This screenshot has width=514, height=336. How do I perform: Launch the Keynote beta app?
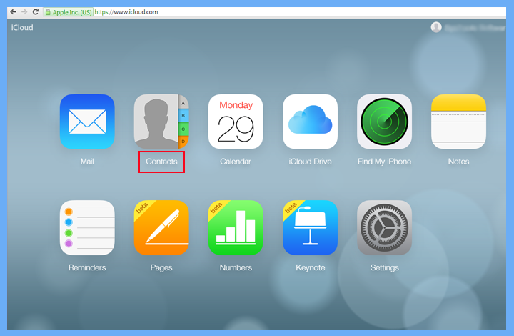point(310,227)
